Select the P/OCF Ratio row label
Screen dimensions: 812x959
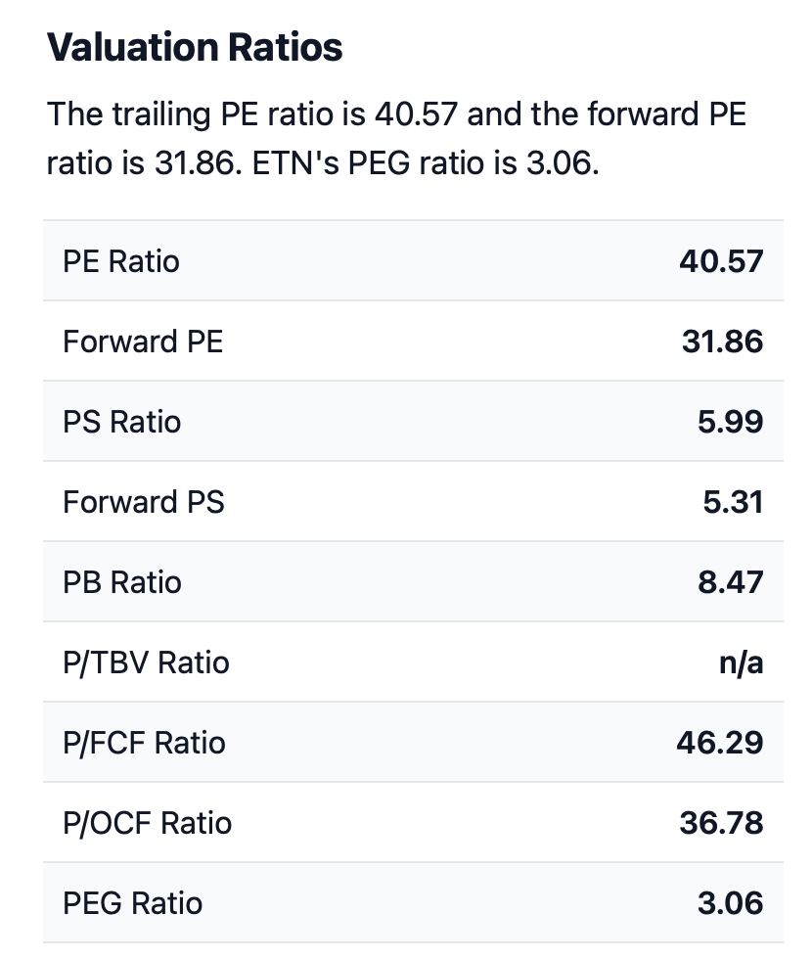tap(148, 823)
